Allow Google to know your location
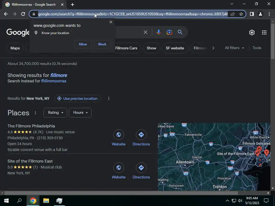Viewport: 275px width, 206px height. click(83, 44)
